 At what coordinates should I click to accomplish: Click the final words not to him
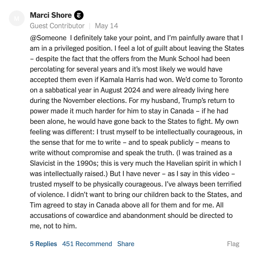[60, 226]
